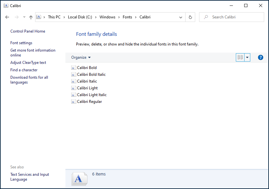Open the Font settings link
This screenshot has height=189, width=269.
tap(21, 43)
